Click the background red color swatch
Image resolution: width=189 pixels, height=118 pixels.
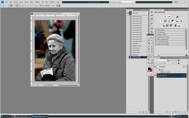[151, 71]
